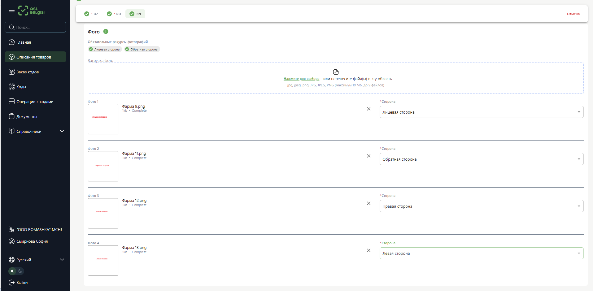This screenshot has height=291, width=593.
Task: Remove Фарма 12.png with X icon
Action: (368, 203)
